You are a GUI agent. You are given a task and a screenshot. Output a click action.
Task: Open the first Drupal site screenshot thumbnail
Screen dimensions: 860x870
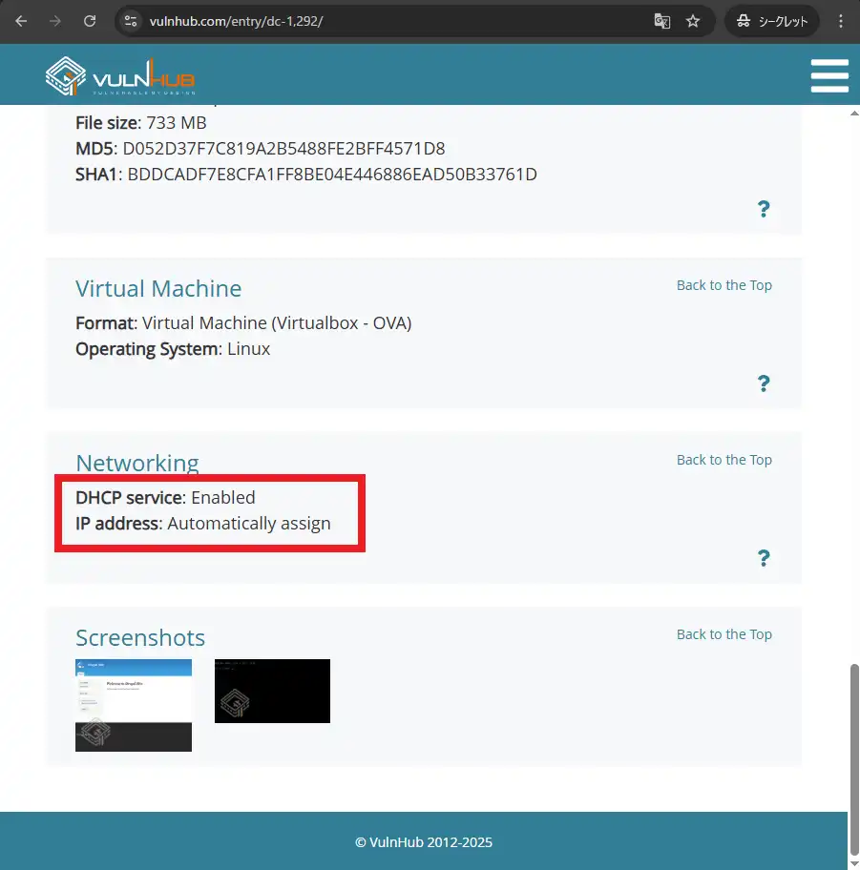134,705
